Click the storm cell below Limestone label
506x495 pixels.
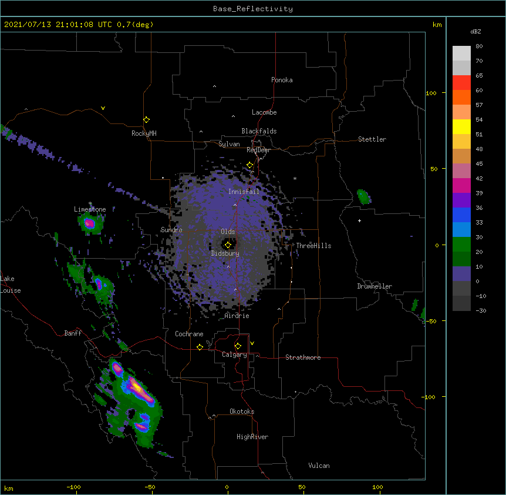click(x=89, y=223)
